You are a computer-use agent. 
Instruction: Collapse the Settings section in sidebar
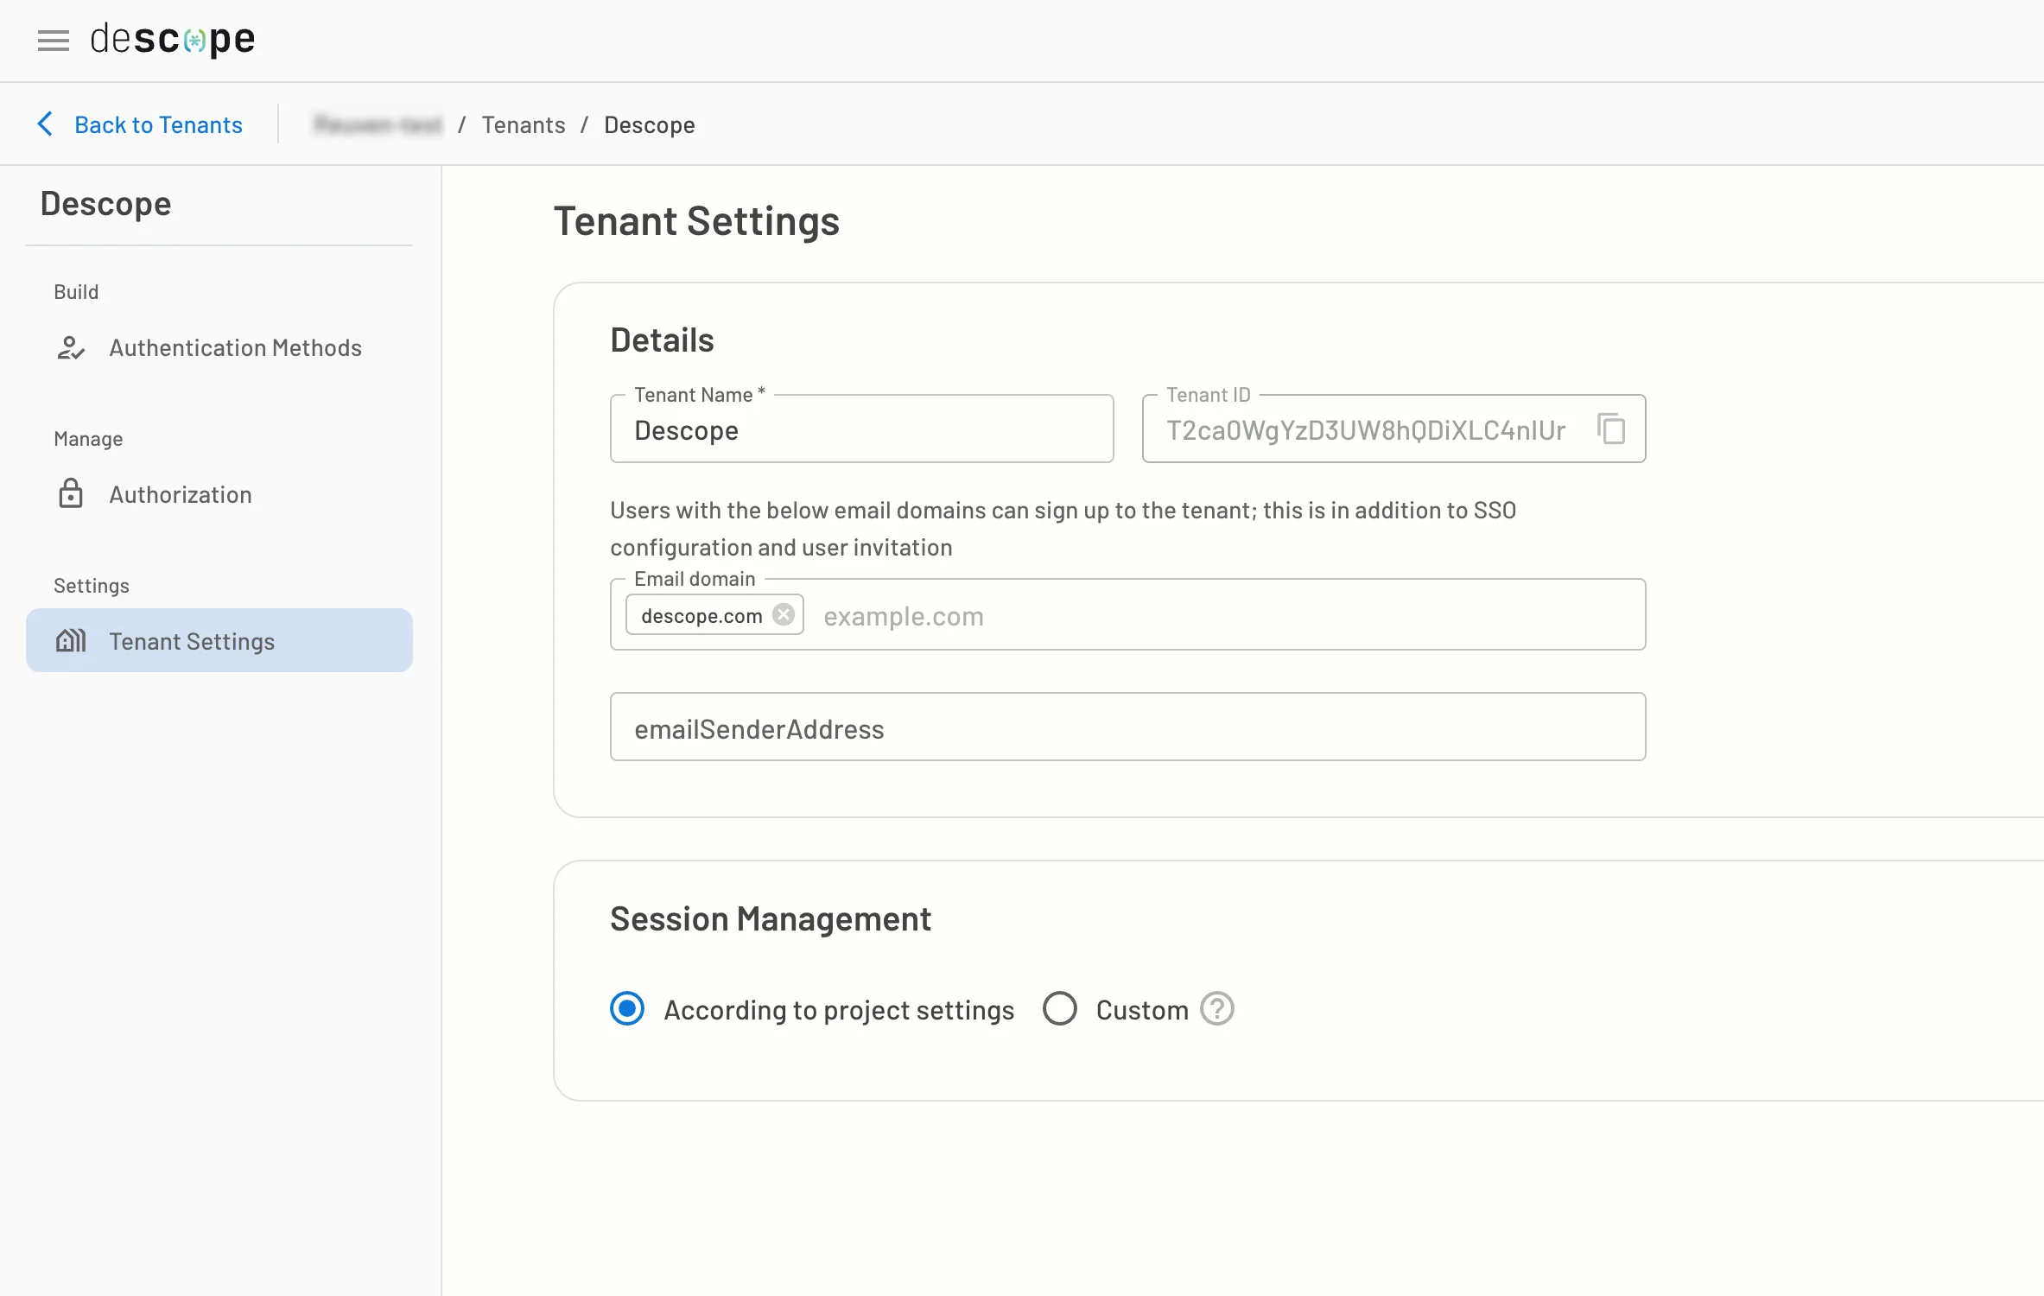[91, 585]
